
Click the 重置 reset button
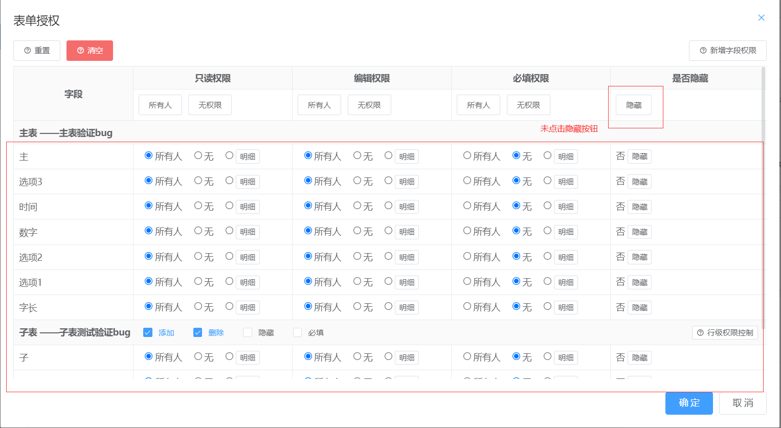click(37, 51)
